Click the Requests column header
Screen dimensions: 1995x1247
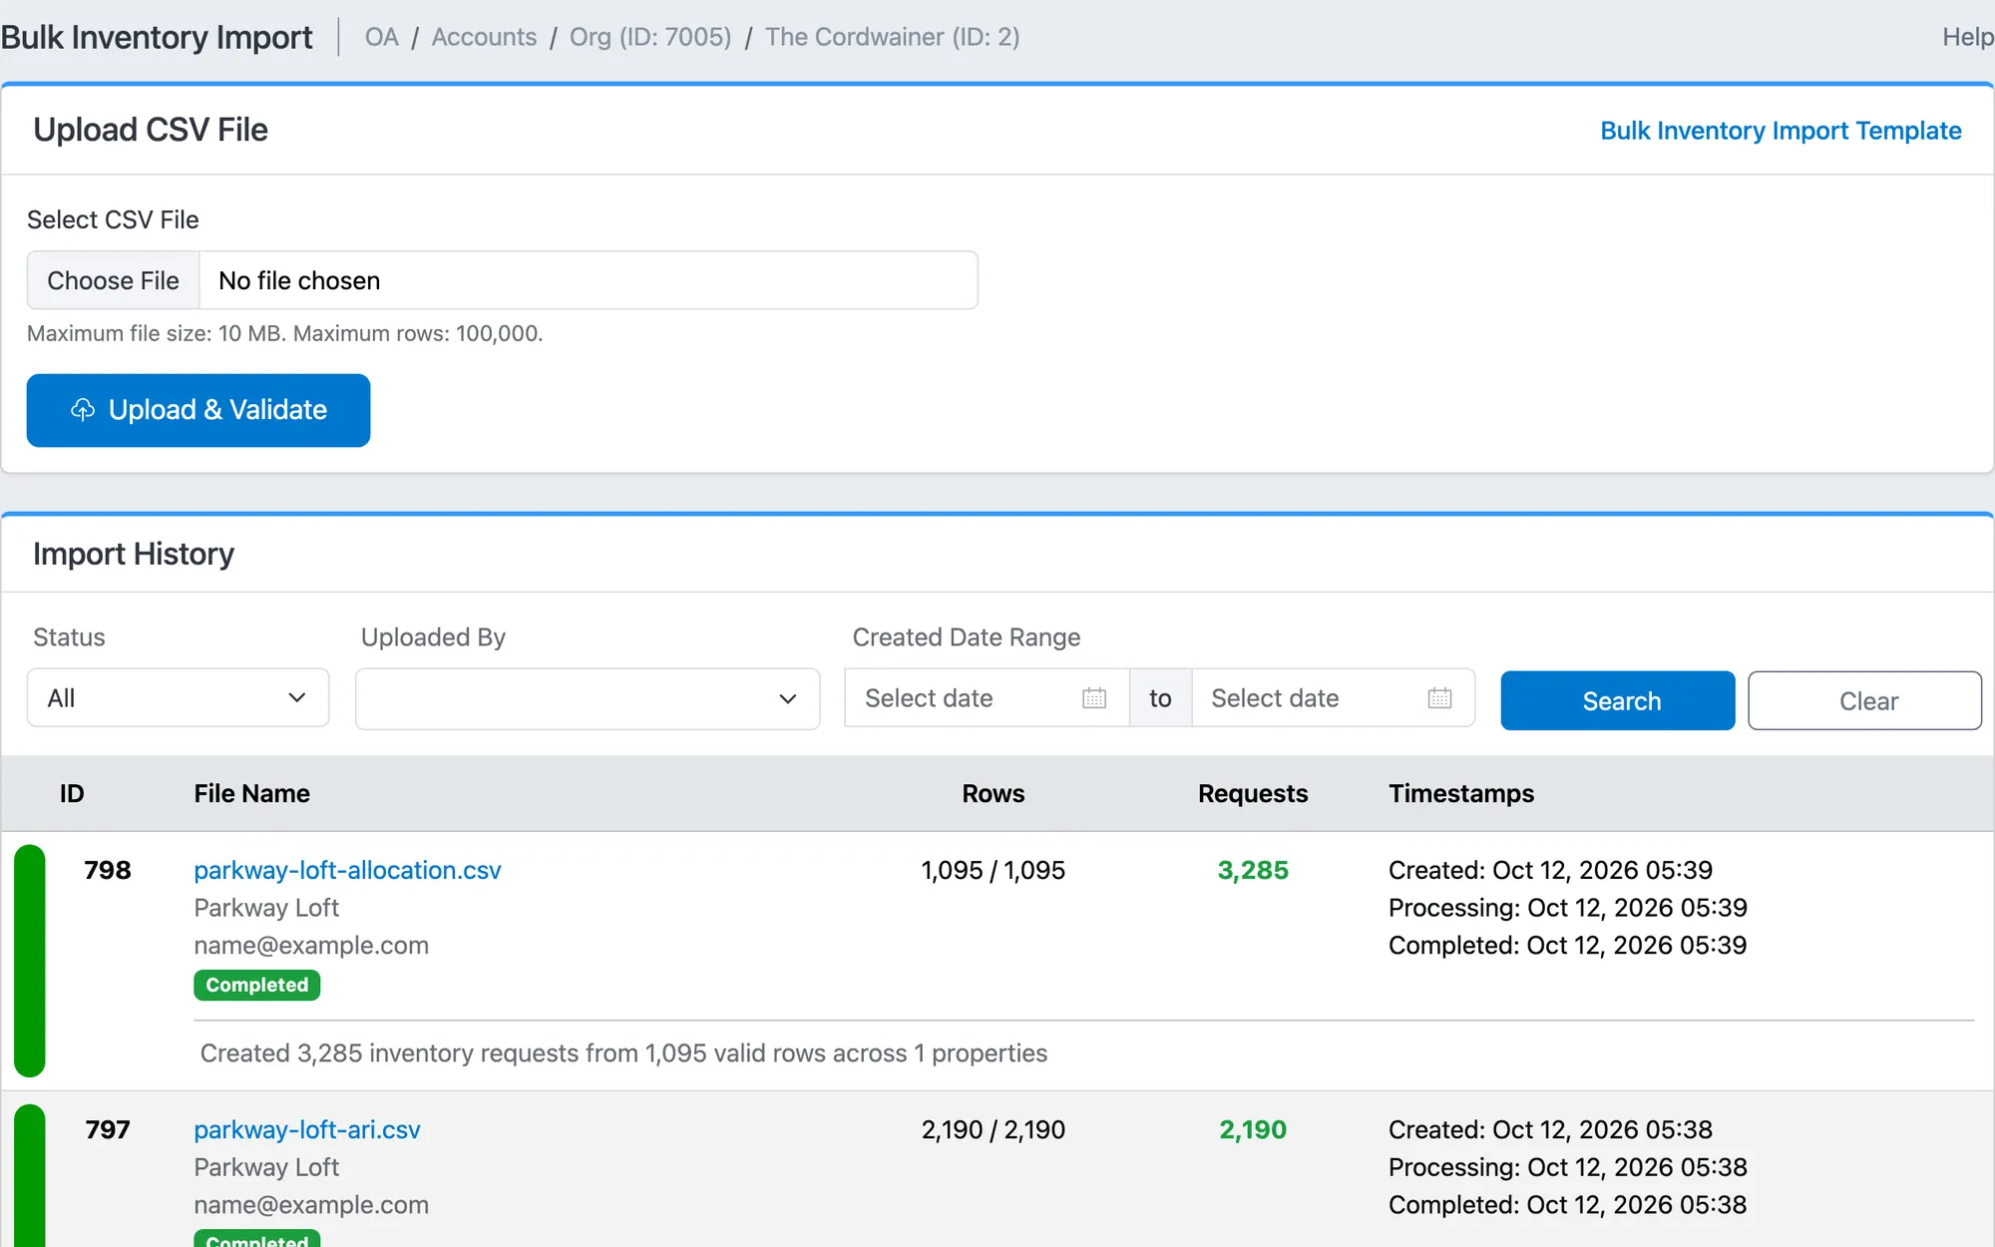1253,793
